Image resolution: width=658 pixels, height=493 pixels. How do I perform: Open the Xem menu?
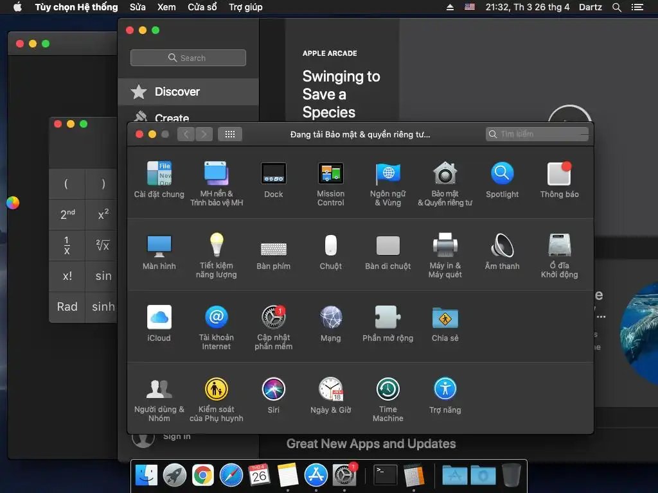[x=166, y=7]
